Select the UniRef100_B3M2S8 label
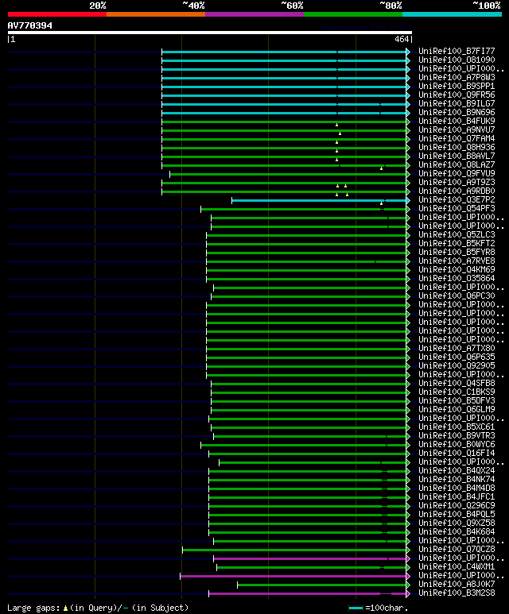The height and width of the screenshot is (614, 509). [x=457, y=593]
